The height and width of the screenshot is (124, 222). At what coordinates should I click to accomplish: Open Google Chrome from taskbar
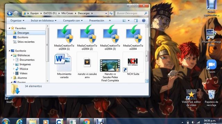point(86,121)
